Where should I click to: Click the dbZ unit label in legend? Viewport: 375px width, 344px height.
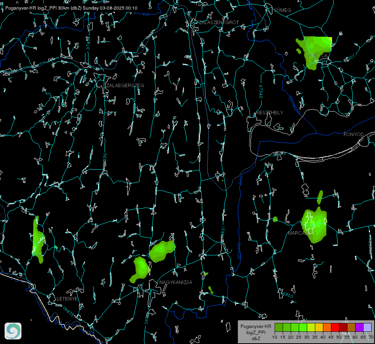(255, 339)
